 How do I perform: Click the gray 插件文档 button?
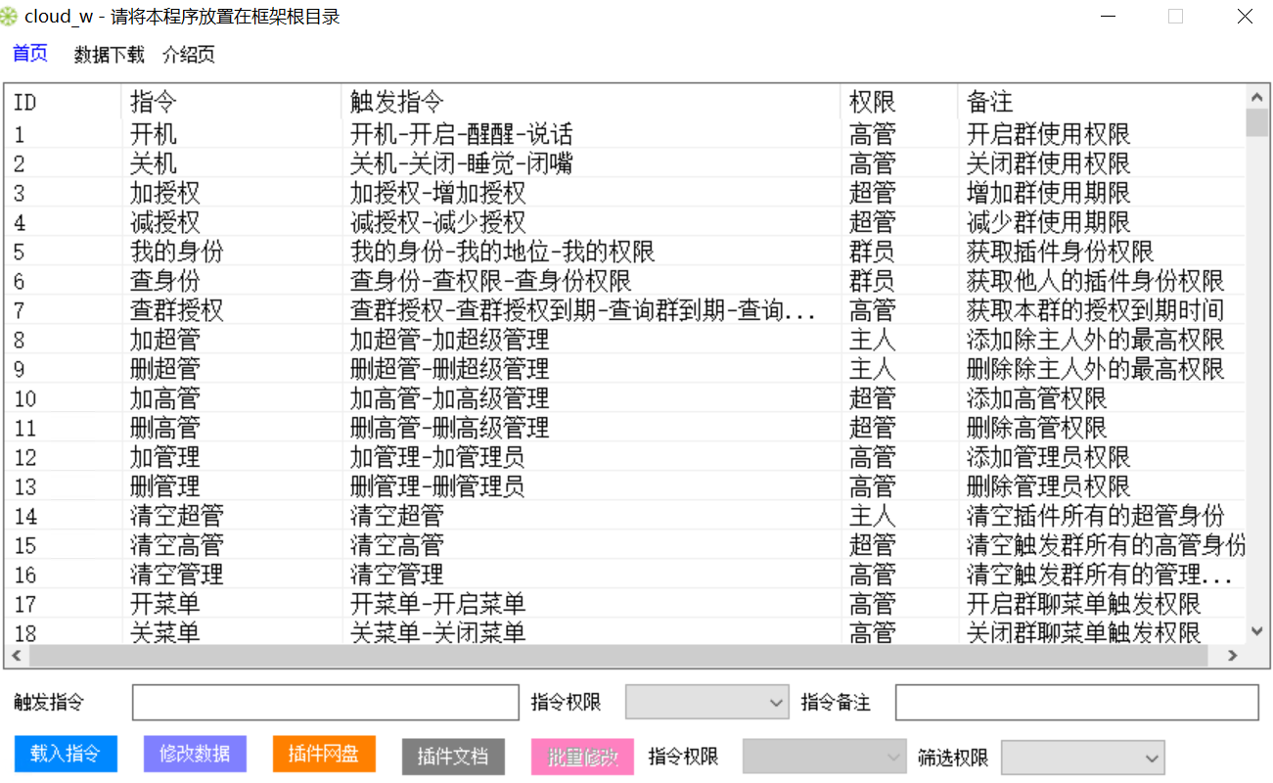click(x=453, y=757)
